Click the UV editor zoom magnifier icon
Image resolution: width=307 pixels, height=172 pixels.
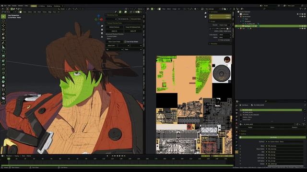pyautogui.click(x=205, y=13)
